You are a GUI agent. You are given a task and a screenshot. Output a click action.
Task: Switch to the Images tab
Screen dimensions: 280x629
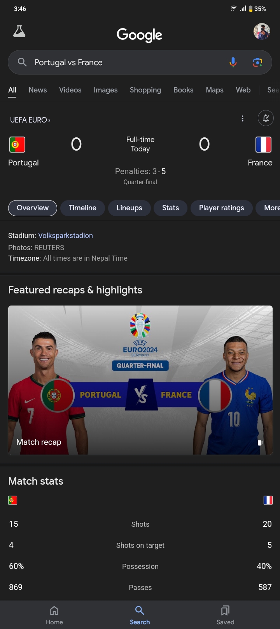(105, 90)
